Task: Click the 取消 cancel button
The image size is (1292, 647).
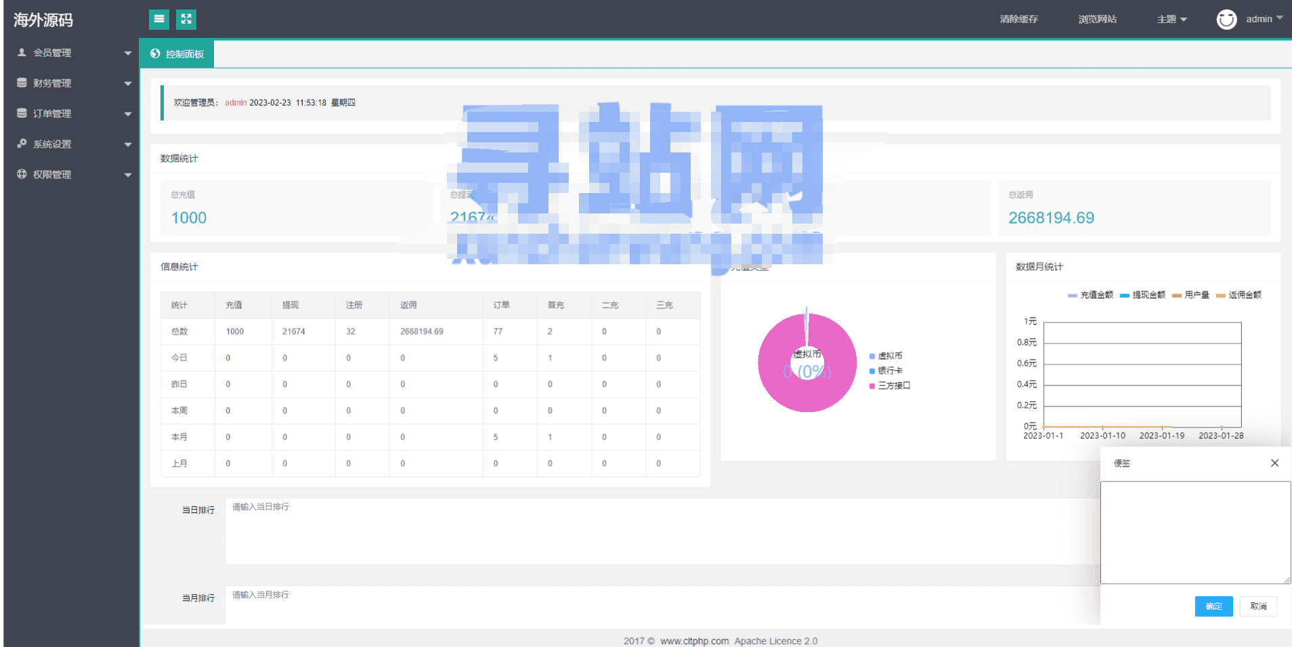Action: coord(1258,606)
